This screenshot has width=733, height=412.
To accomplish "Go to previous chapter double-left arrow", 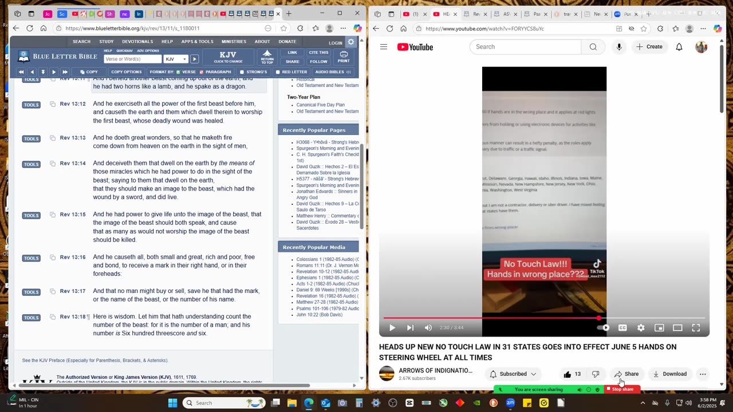I will [21, 72].
